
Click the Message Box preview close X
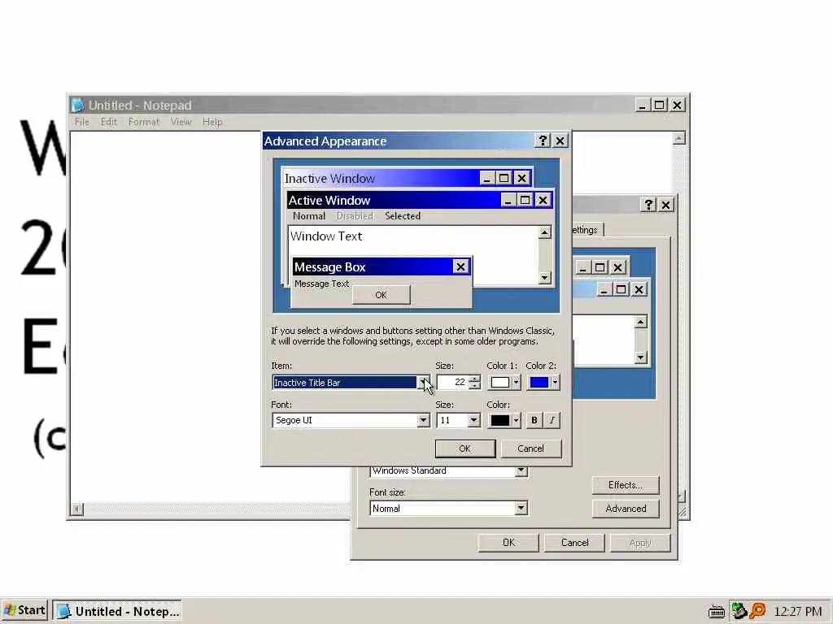(x=460, y=266)
